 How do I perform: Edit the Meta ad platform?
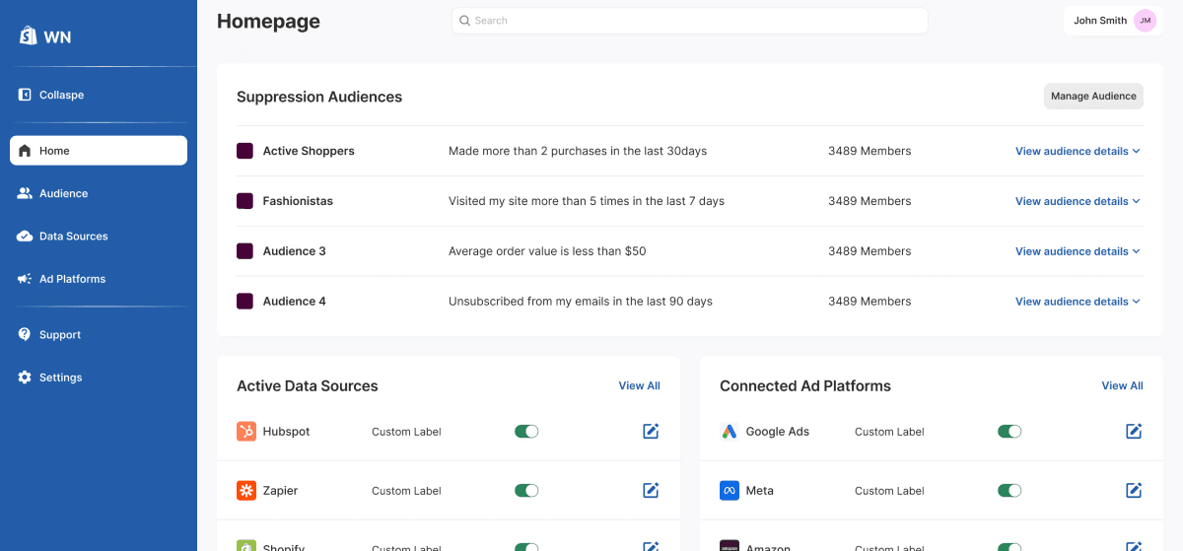pos(1134,490)
